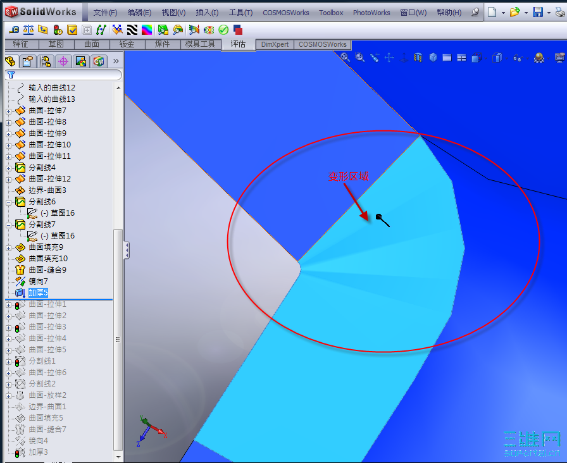Click Zoom to Fit in view toolbar
Image resolution: width=567 pixels, height=463 pixels.
(x=346, y=57)
